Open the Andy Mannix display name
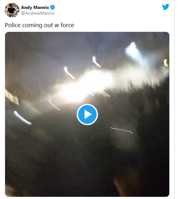This screenshot has height=199, width=182. 35,7
